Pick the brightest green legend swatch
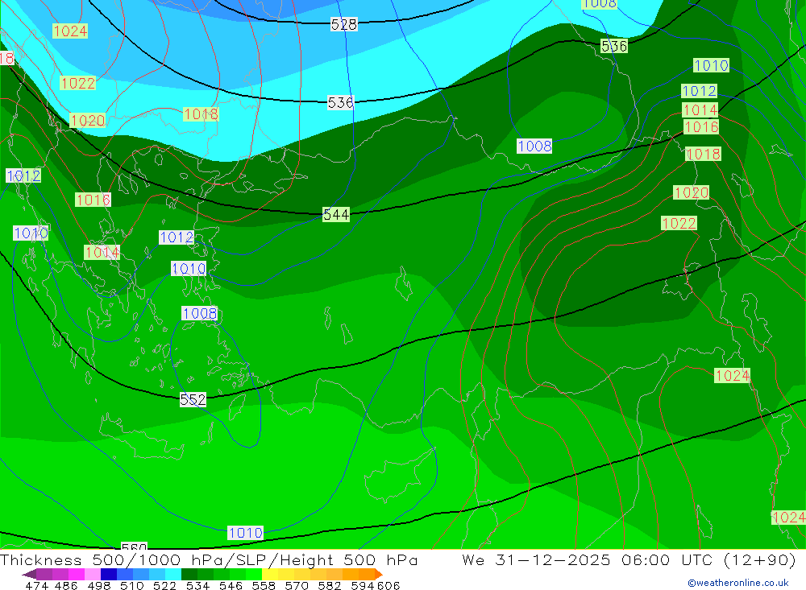Screen dimensions: 806x590 (x=254, y=574)
